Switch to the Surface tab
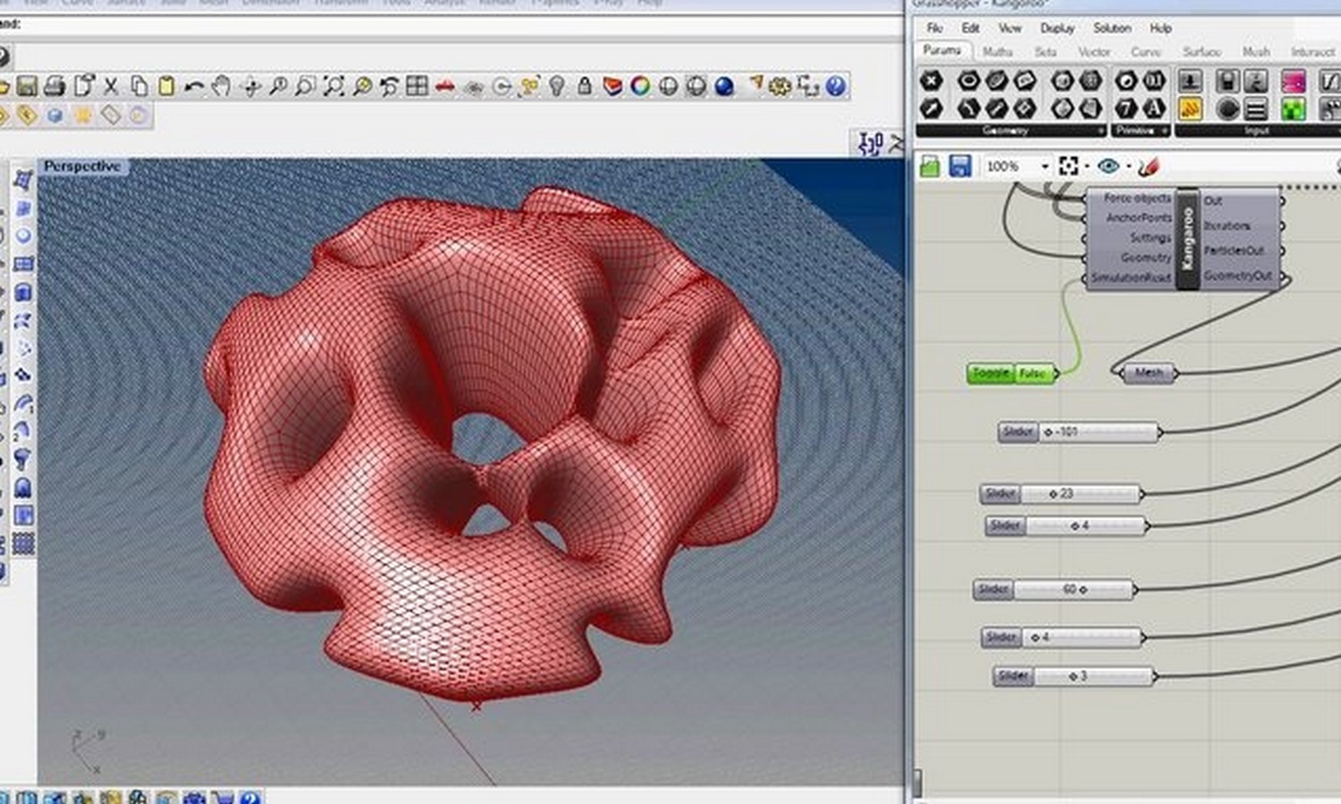The width and height of the screenshot is (1341, 804). tap(1202, 52)
